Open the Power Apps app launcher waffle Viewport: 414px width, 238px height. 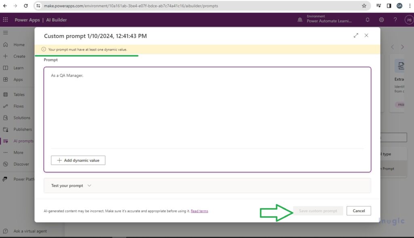click(x=5, y=19)
